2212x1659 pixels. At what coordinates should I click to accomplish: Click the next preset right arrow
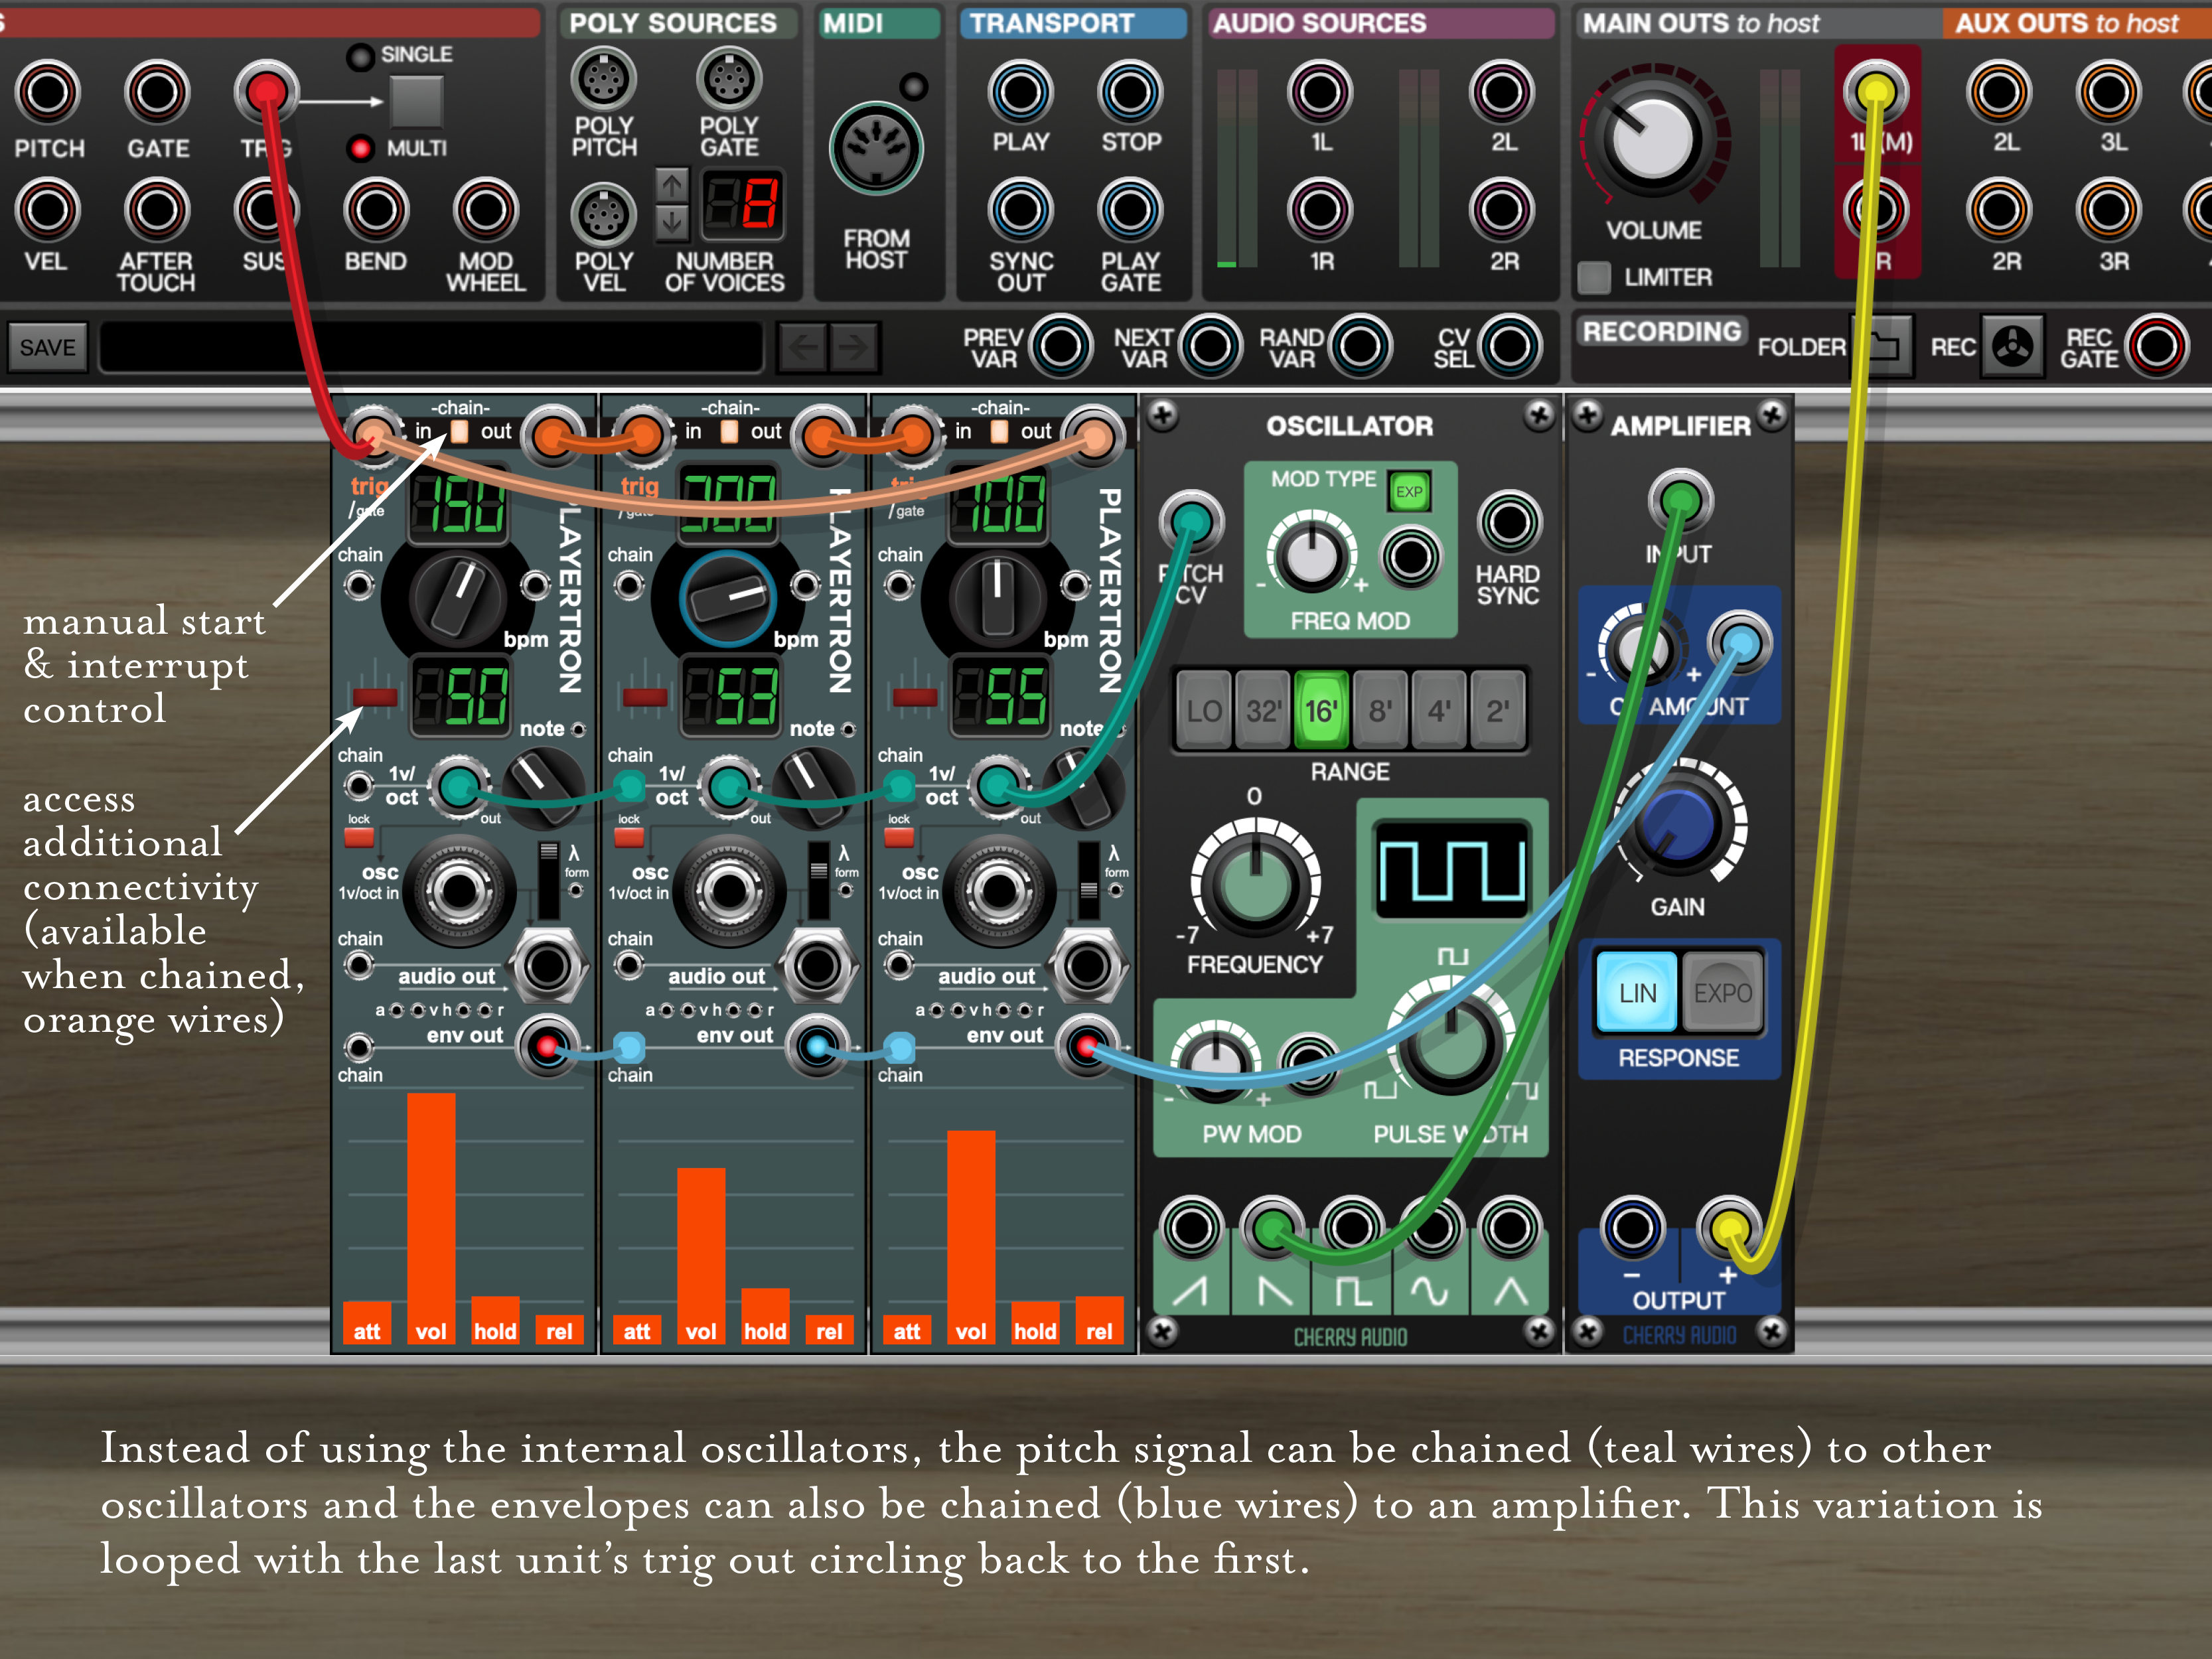tap(854, 347)
